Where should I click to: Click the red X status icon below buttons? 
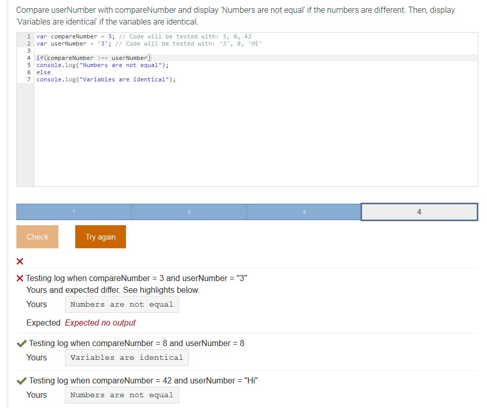click(x=19, y=261)
